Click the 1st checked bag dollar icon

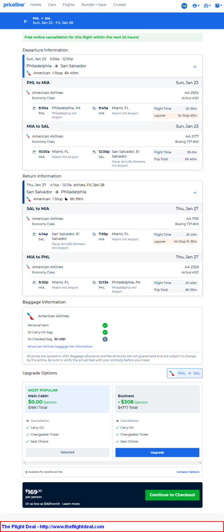105,339
